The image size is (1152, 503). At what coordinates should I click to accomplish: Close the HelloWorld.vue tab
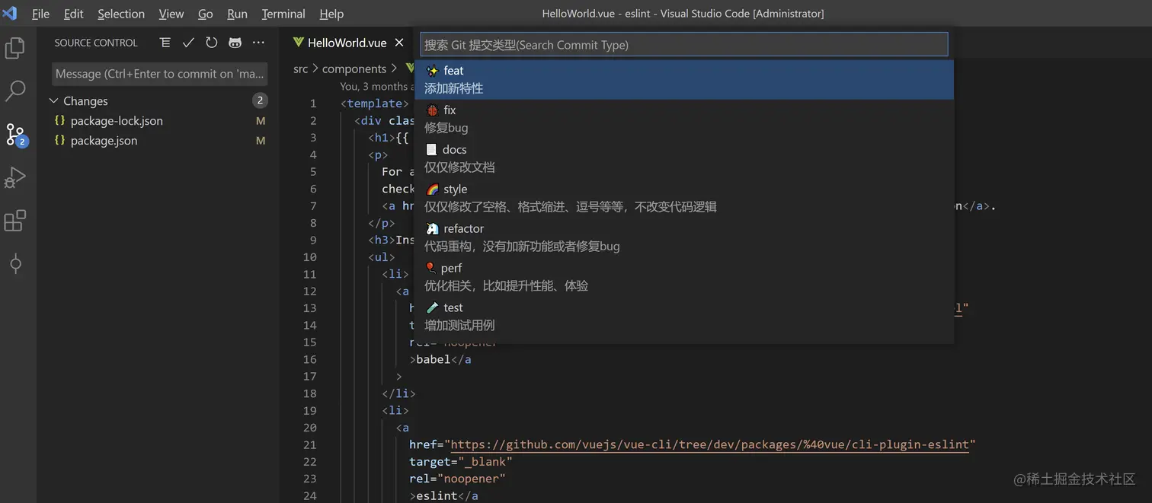399,43
